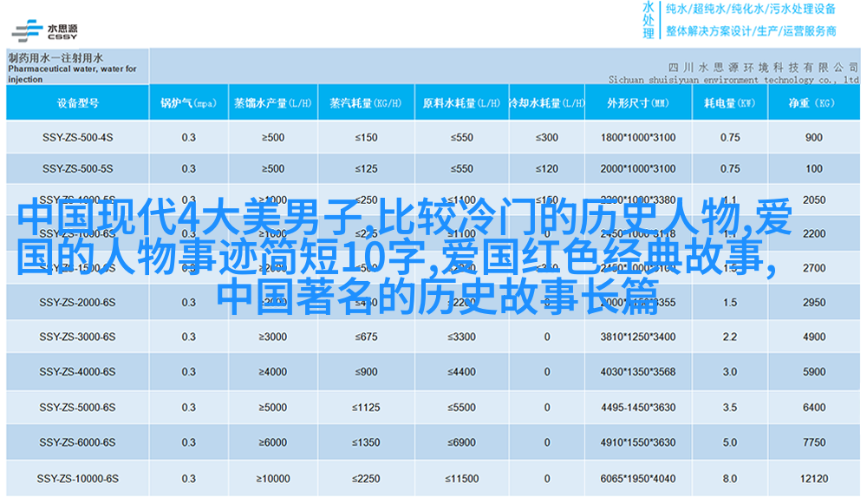
Task: Click the 7750 net weight cell
Action: coord(814,442)
